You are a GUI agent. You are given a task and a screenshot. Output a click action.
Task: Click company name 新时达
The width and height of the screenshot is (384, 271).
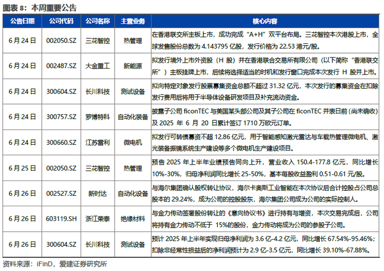click(98, 194)
